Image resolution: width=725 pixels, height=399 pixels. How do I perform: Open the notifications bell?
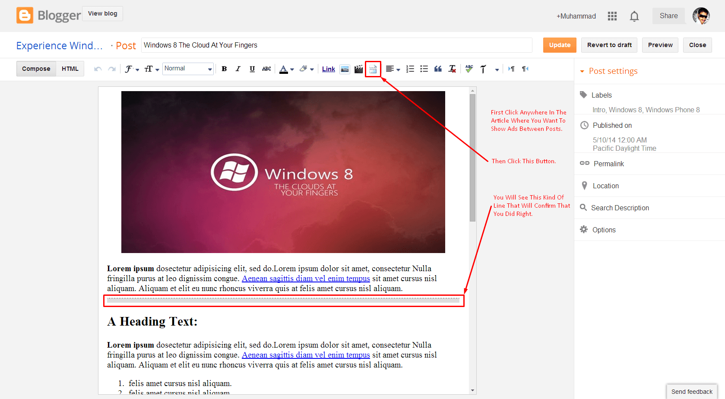[634, 16]
